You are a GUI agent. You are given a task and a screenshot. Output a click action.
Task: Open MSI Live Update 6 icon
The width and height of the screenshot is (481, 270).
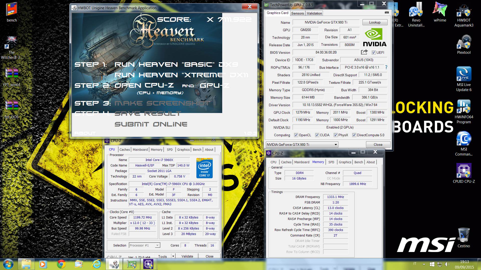464,79
